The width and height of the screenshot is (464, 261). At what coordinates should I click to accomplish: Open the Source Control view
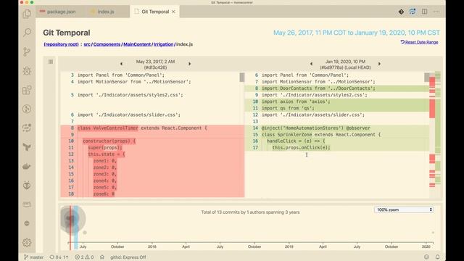27,51
